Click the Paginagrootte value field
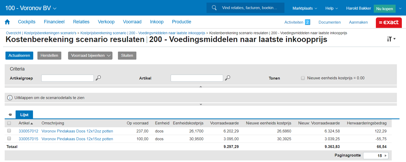Image resolution: width=406 pixels, height=162 pixels. coord(373,156)
